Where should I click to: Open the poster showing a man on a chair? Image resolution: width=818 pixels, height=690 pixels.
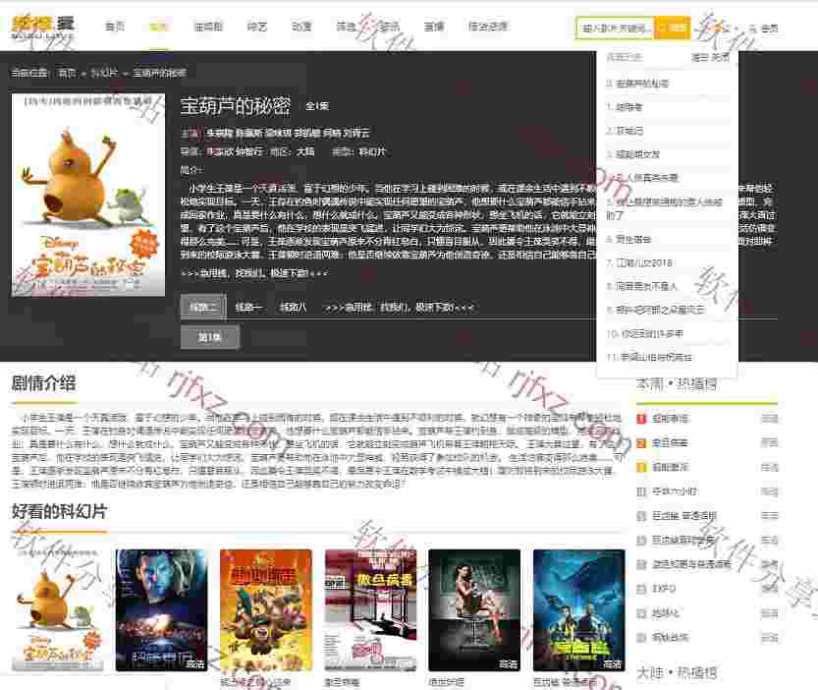(x=474, y=610)
